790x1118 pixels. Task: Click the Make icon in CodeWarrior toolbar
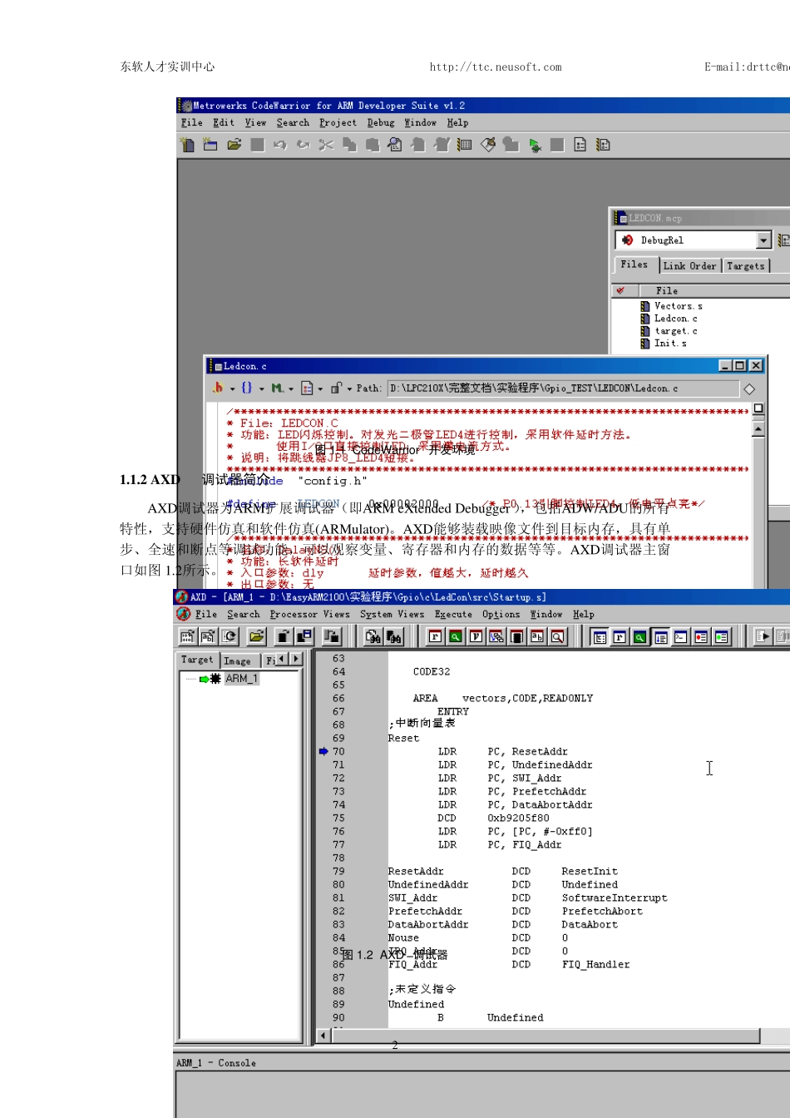[511, 145]
